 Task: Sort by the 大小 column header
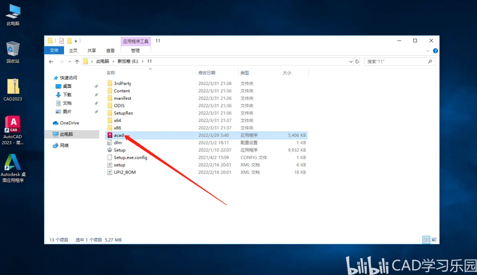[287, 73]
